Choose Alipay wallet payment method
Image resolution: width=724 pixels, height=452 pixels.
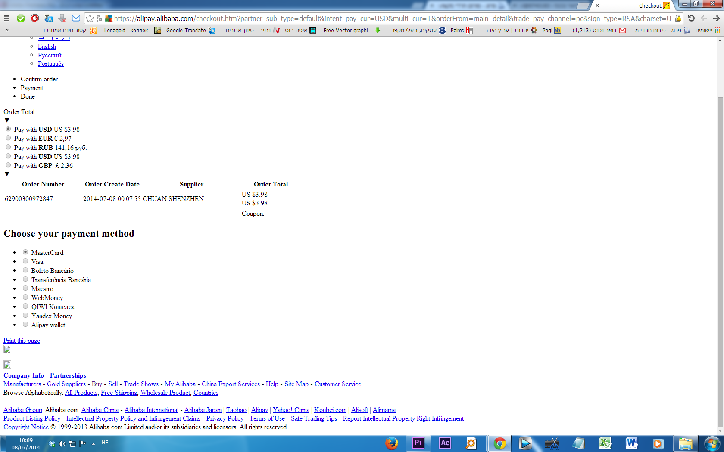(25, 324)
